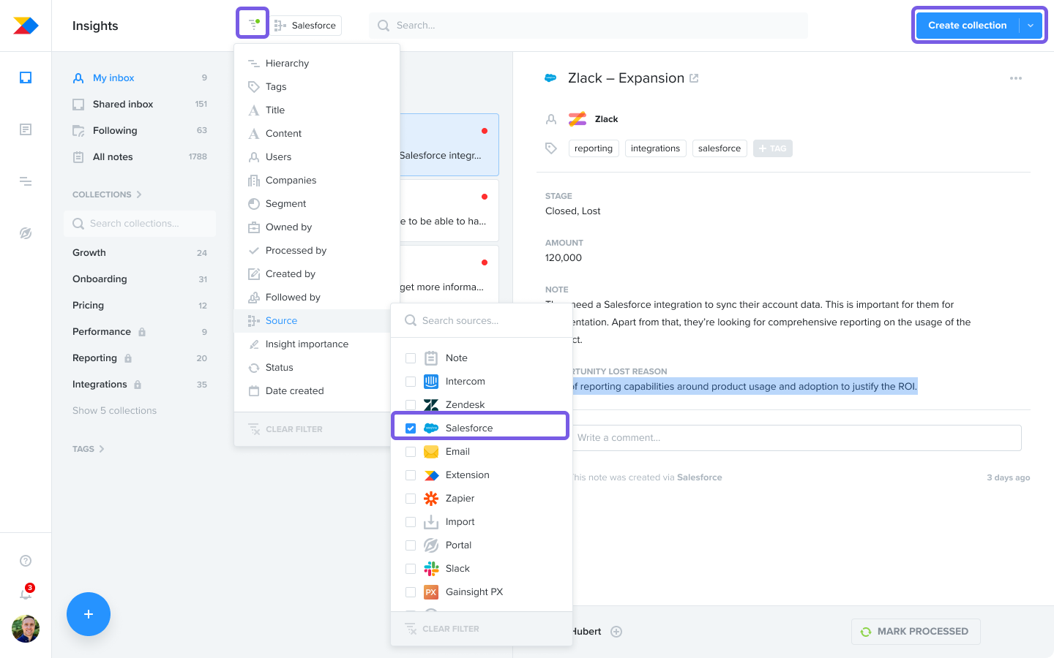The height and width of the screenshot is (658, 1054).
Task: Open the Create collection dropdown arrow
Action: 1031,26
